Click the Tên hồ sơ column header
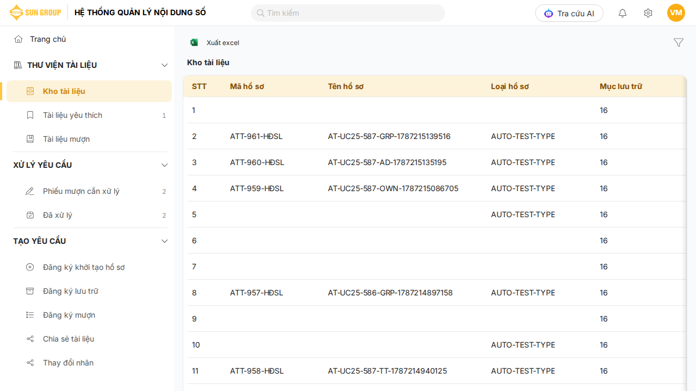Image resolution: width=696 pixels, height=391 pixels. coord(346,86)
